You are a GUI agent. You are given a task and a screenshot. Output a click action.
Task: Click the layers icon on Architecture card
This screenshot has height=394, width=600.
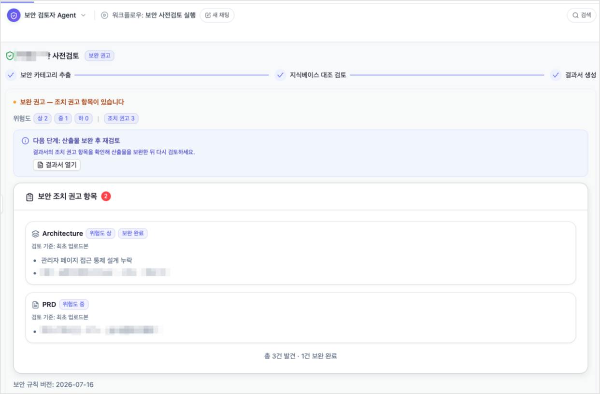35,234
